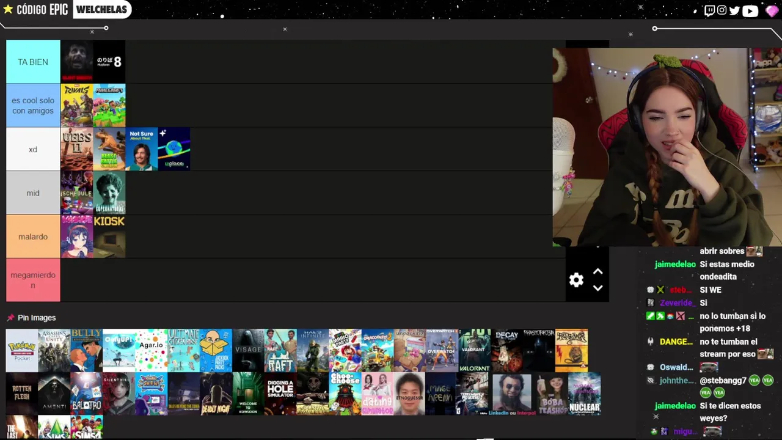Viewport: 782px width, 440px height.
Task: Pick the Mario Party thumbnail
Action: (x=345, y=351)
